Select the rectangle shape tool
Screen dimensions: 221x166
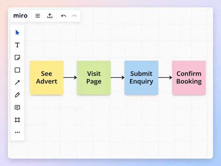(17, 70)
